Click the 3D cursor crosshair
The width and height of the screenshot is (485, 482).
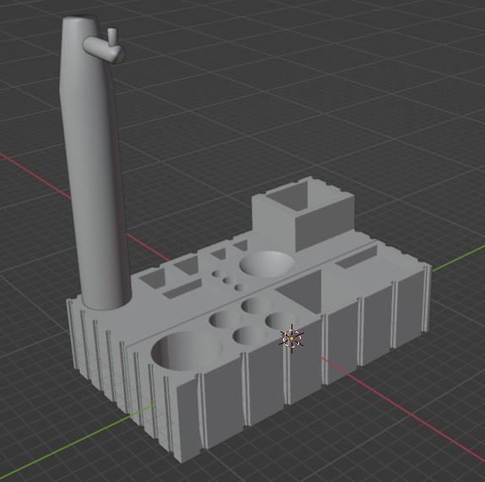point(292,338)
